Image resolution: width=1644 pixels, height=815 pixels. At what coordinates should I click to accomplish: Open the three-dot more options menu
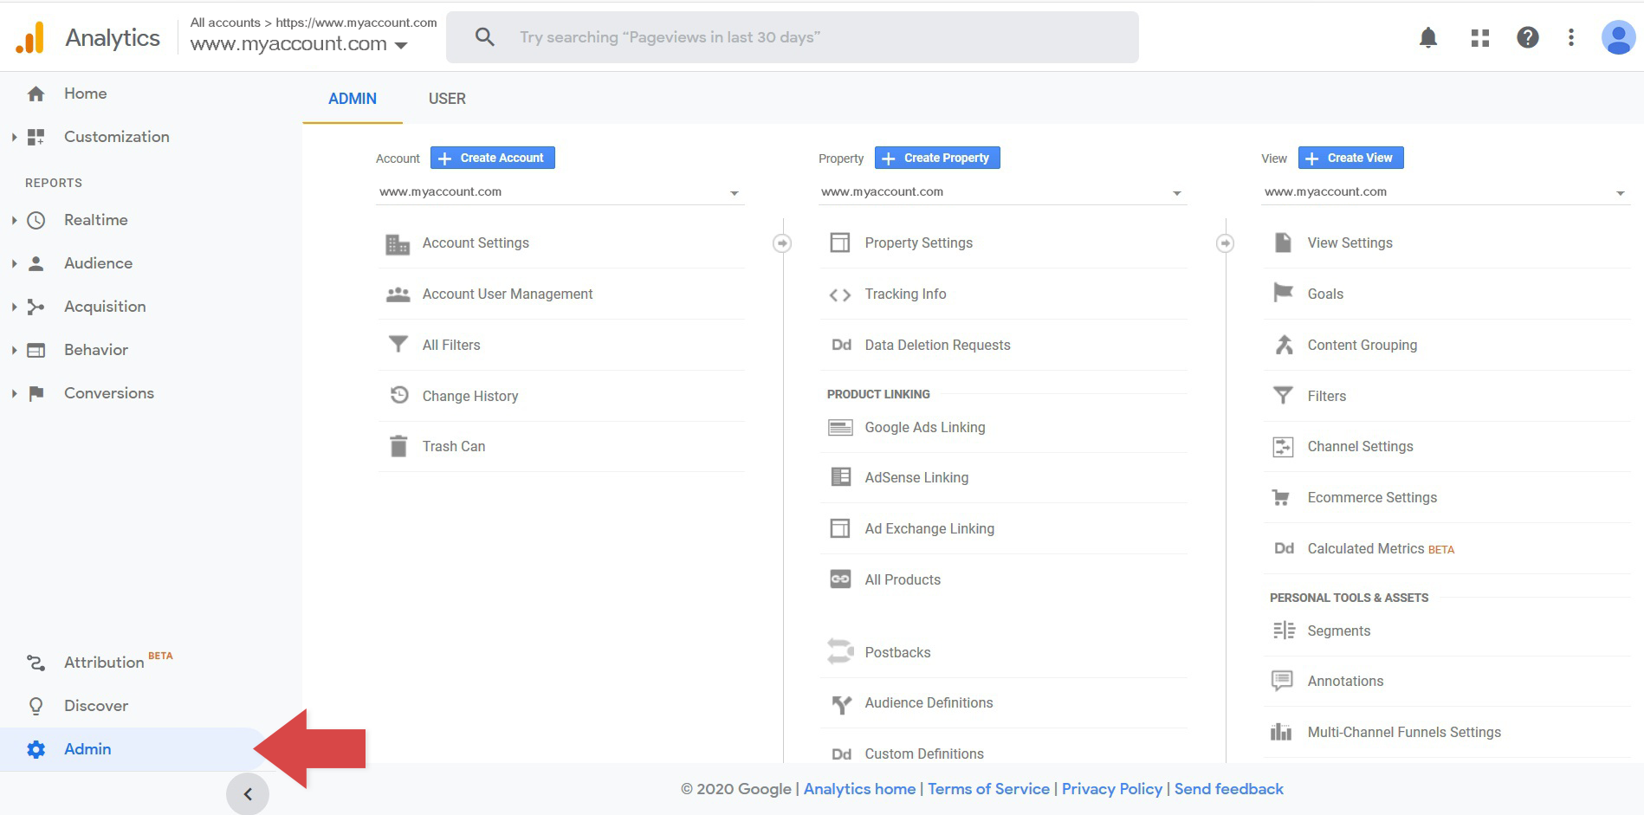click(x=1571, y=37)
